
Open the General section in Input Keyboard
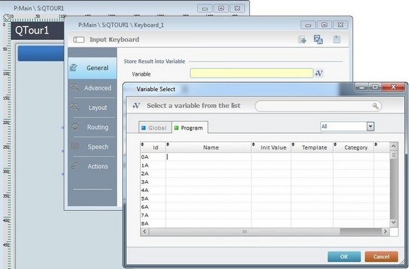click(92, 68)
